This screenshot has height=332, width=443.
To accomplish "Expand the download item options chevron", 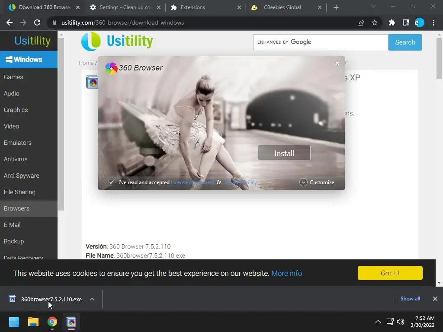I will pyautogui.click(x=92, y=299).
